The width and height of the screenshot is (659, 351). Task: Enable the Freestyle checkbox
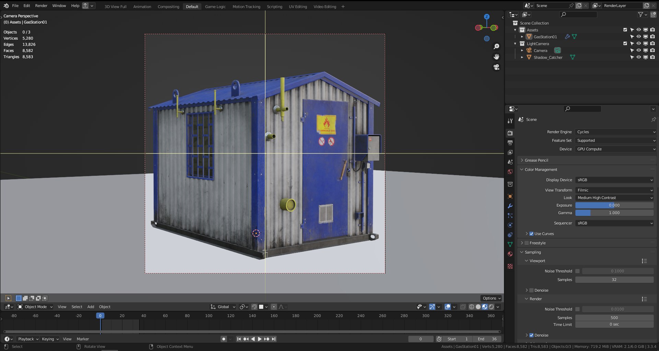(527, 243)
